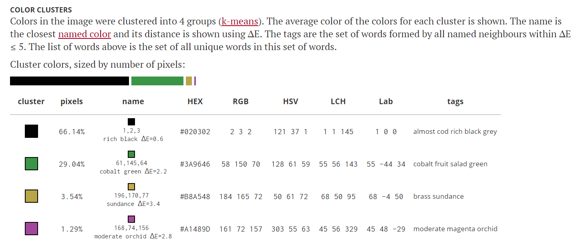Click the tags column header
The width and height of the screenshot is (576, 242).
pos(455,102)
